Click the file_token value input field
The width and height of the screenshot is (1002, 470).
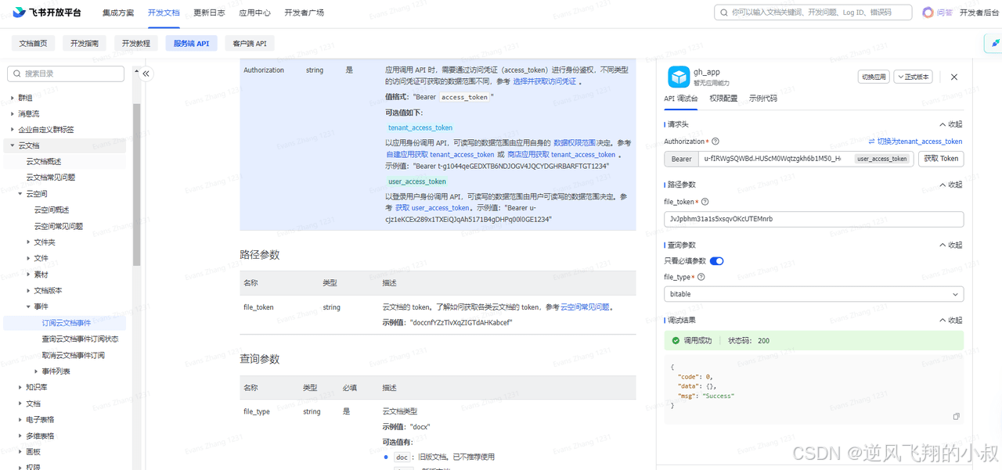point(813,219)
